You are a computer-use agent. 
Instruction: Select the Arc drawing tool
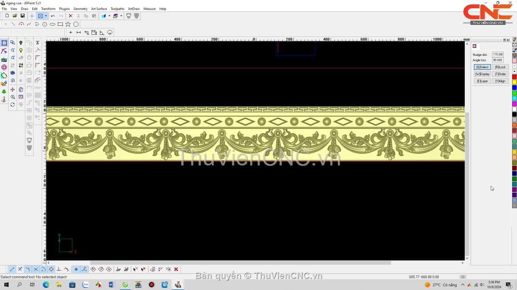21,24
